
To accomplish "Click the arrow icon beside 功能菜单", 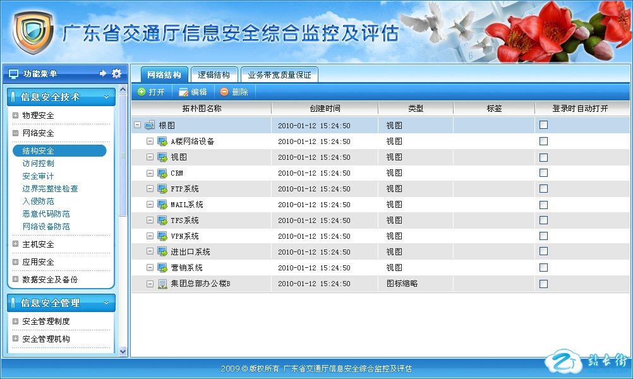I will coord(103,74).
